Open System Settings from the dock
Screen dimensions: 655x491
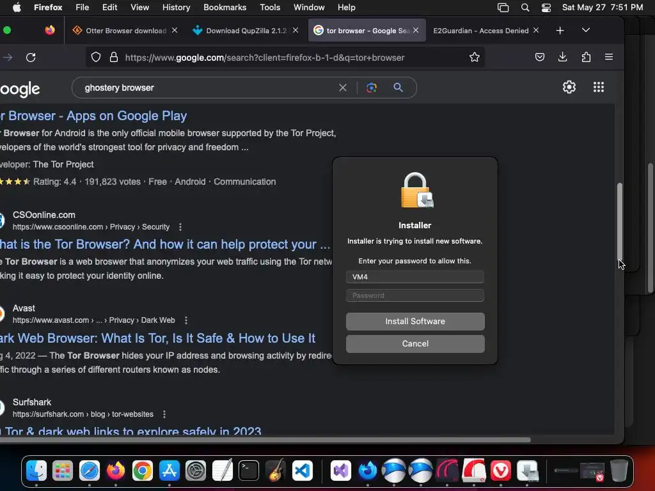196,471
